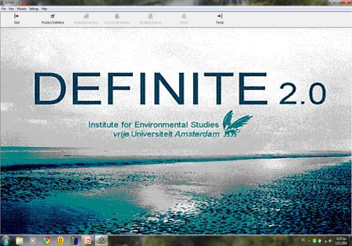Viewport: 352px width, 246px height.
Task: Open the Settings menu
Action: [34, 9]
